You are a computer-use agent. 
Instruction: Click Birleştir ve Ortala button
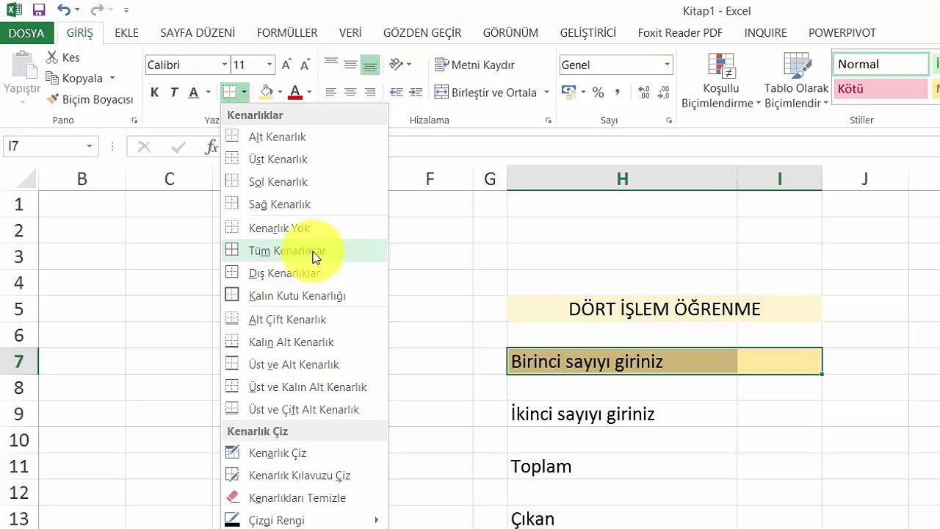[x=486, y=93]
